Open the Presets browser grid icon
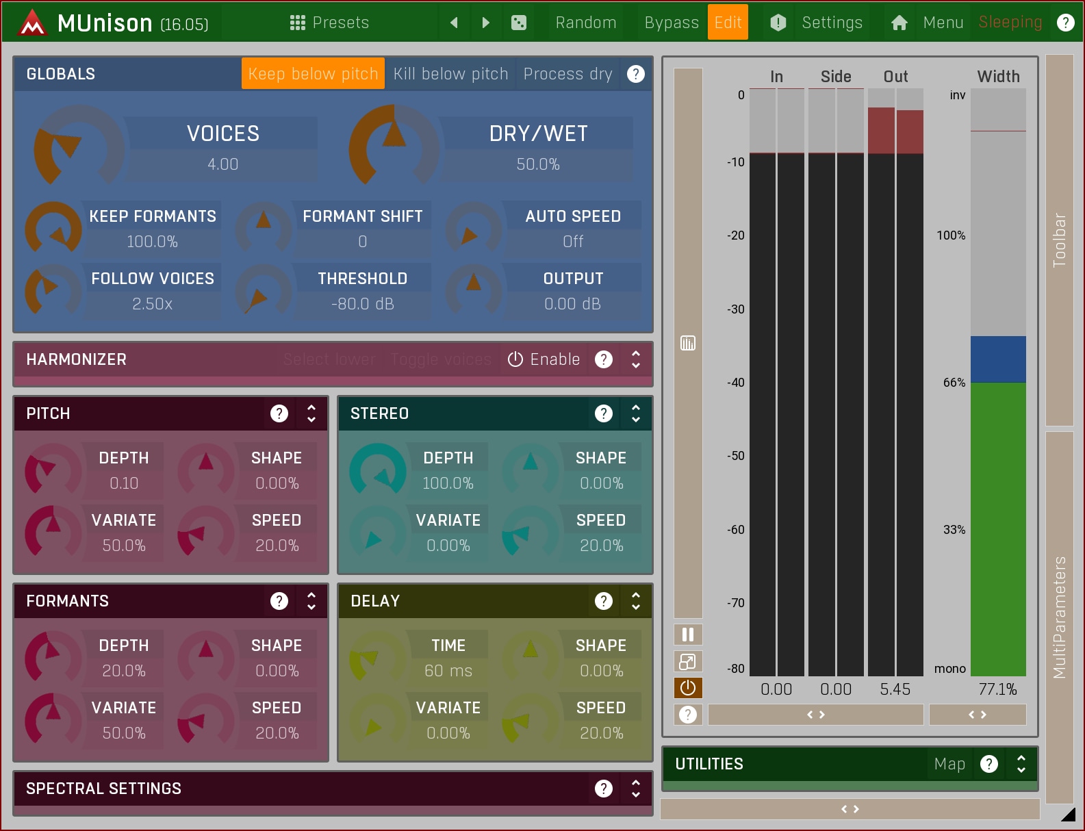This screenshot has width=1085, height=831. [297, 23]
